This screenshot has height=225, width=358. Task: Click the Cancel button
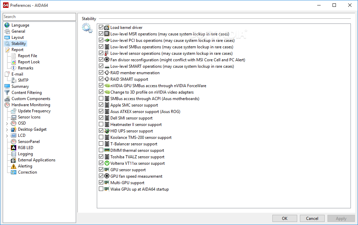312,218
